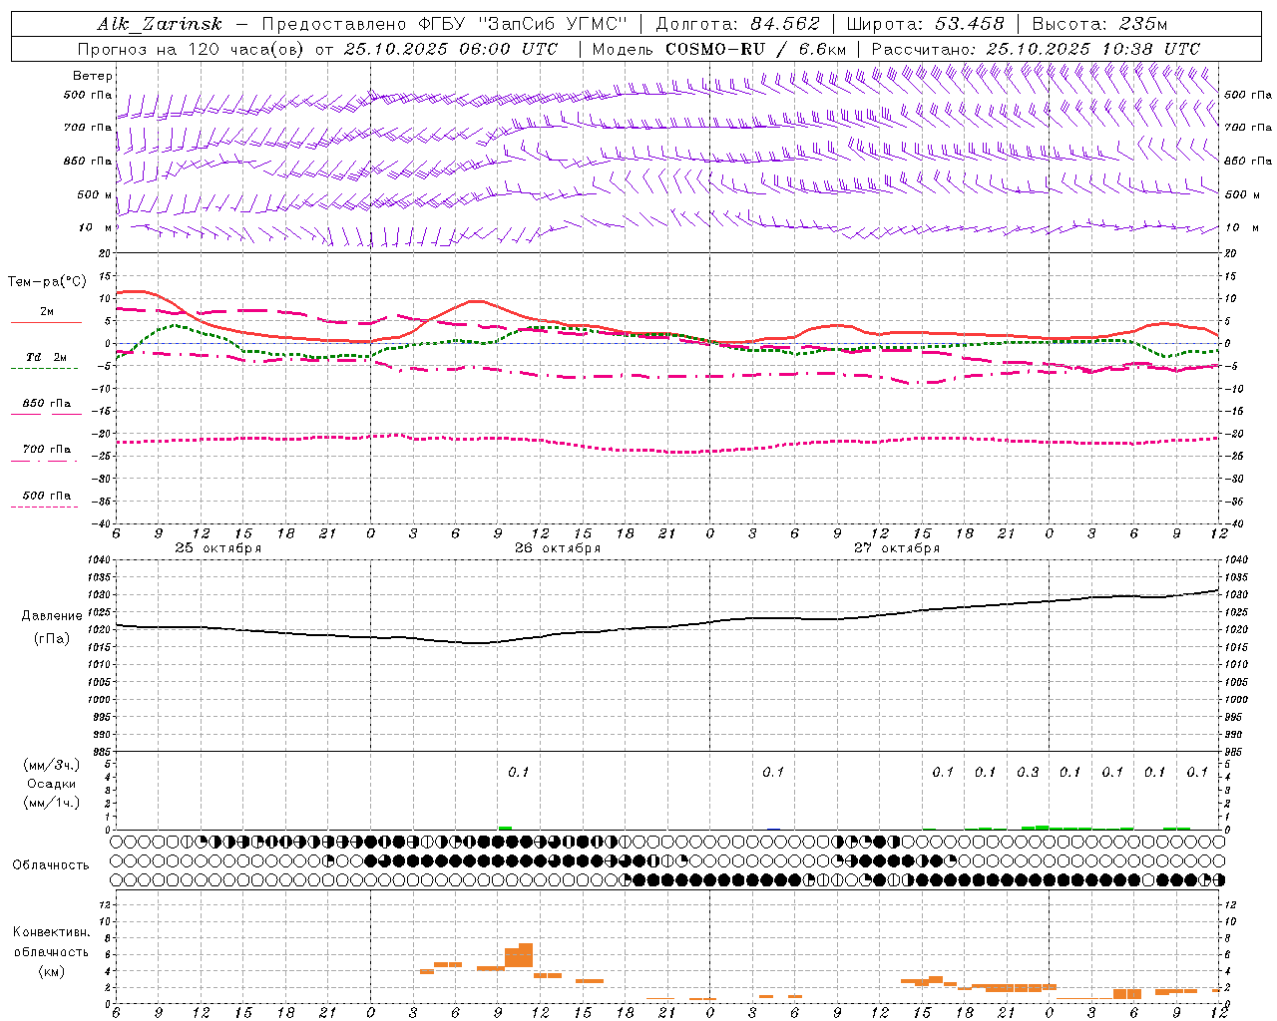
Task: Click the Высота: 235м value
Action: click(1099, 24)
